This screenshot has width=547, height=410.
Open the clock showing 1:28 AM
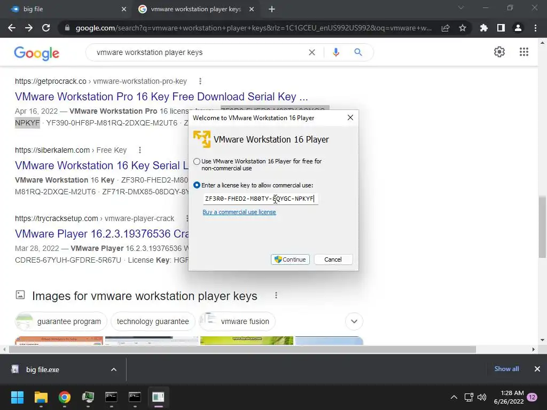pyautogui.click(x=509, y=397)
